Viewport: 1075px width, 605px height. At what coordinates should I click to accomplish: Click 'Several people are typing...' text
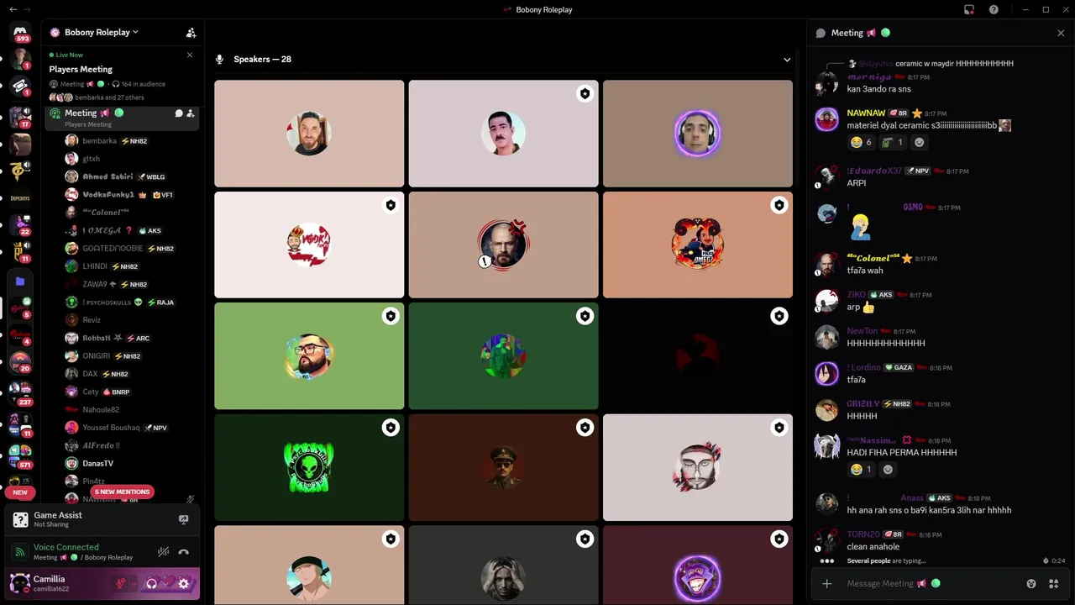886,560
